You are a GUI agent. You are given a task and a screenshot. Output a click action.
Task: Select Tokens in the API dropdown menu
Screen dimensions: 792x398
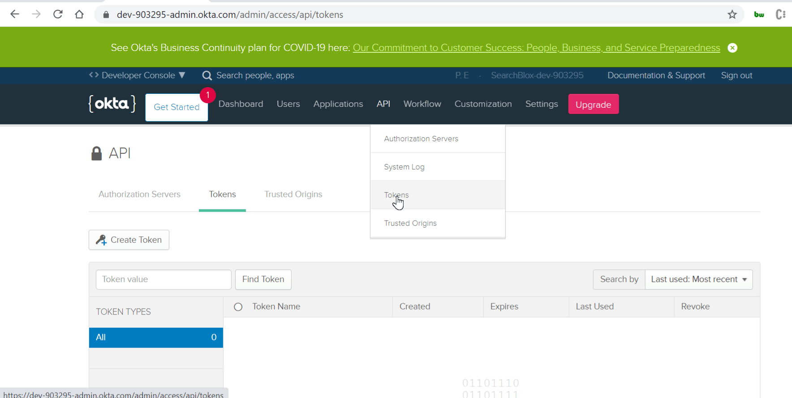click(x=438, y=195)
